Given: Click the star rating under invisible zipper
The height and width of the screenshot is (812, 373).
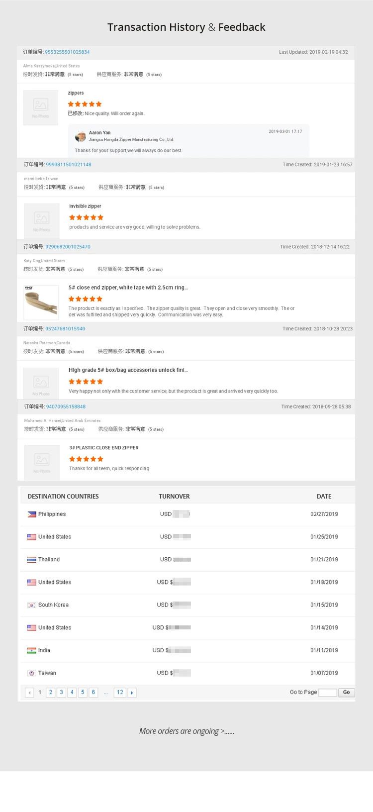Looking at the screenshot, I should click(86, 217).
